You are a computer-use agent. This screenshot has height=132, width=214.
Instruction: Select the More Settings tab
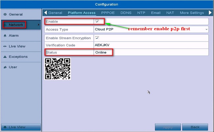192,13
